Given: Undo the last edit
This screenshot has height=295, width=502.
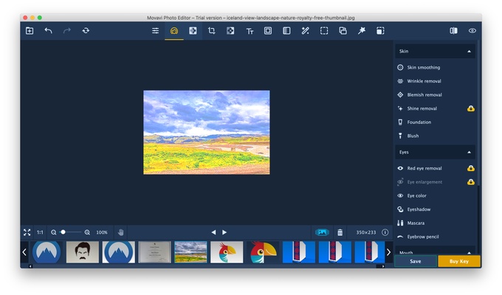Looking at the screenshot, I should coord(48,31).
